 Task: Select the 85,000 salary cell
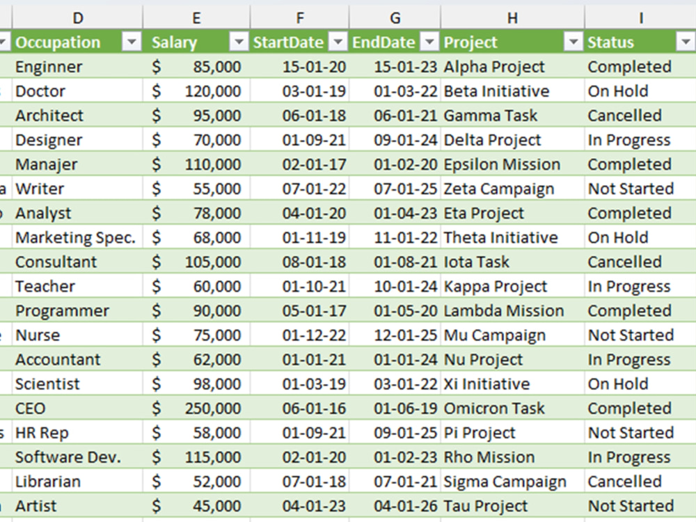196,67
